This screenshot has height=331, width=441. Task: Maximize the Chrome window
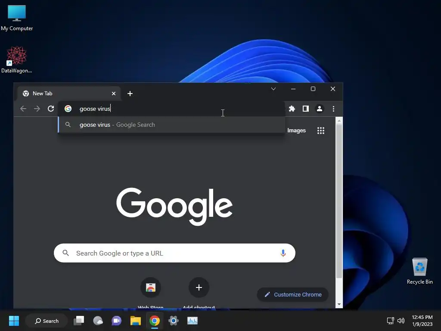(x=313, y=89)
